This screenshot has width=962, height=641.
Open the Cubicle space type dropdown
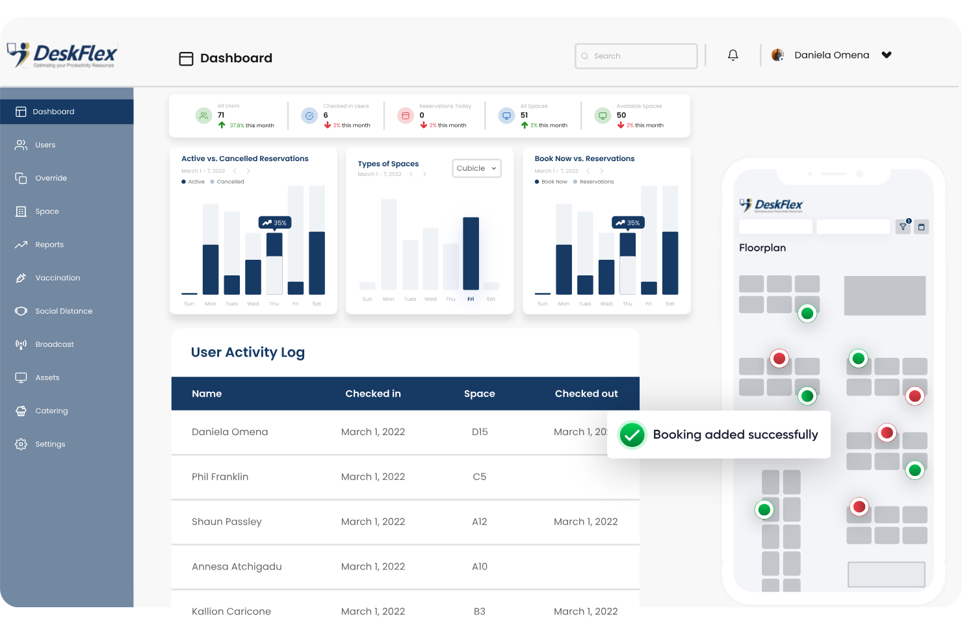click(476, 168)
